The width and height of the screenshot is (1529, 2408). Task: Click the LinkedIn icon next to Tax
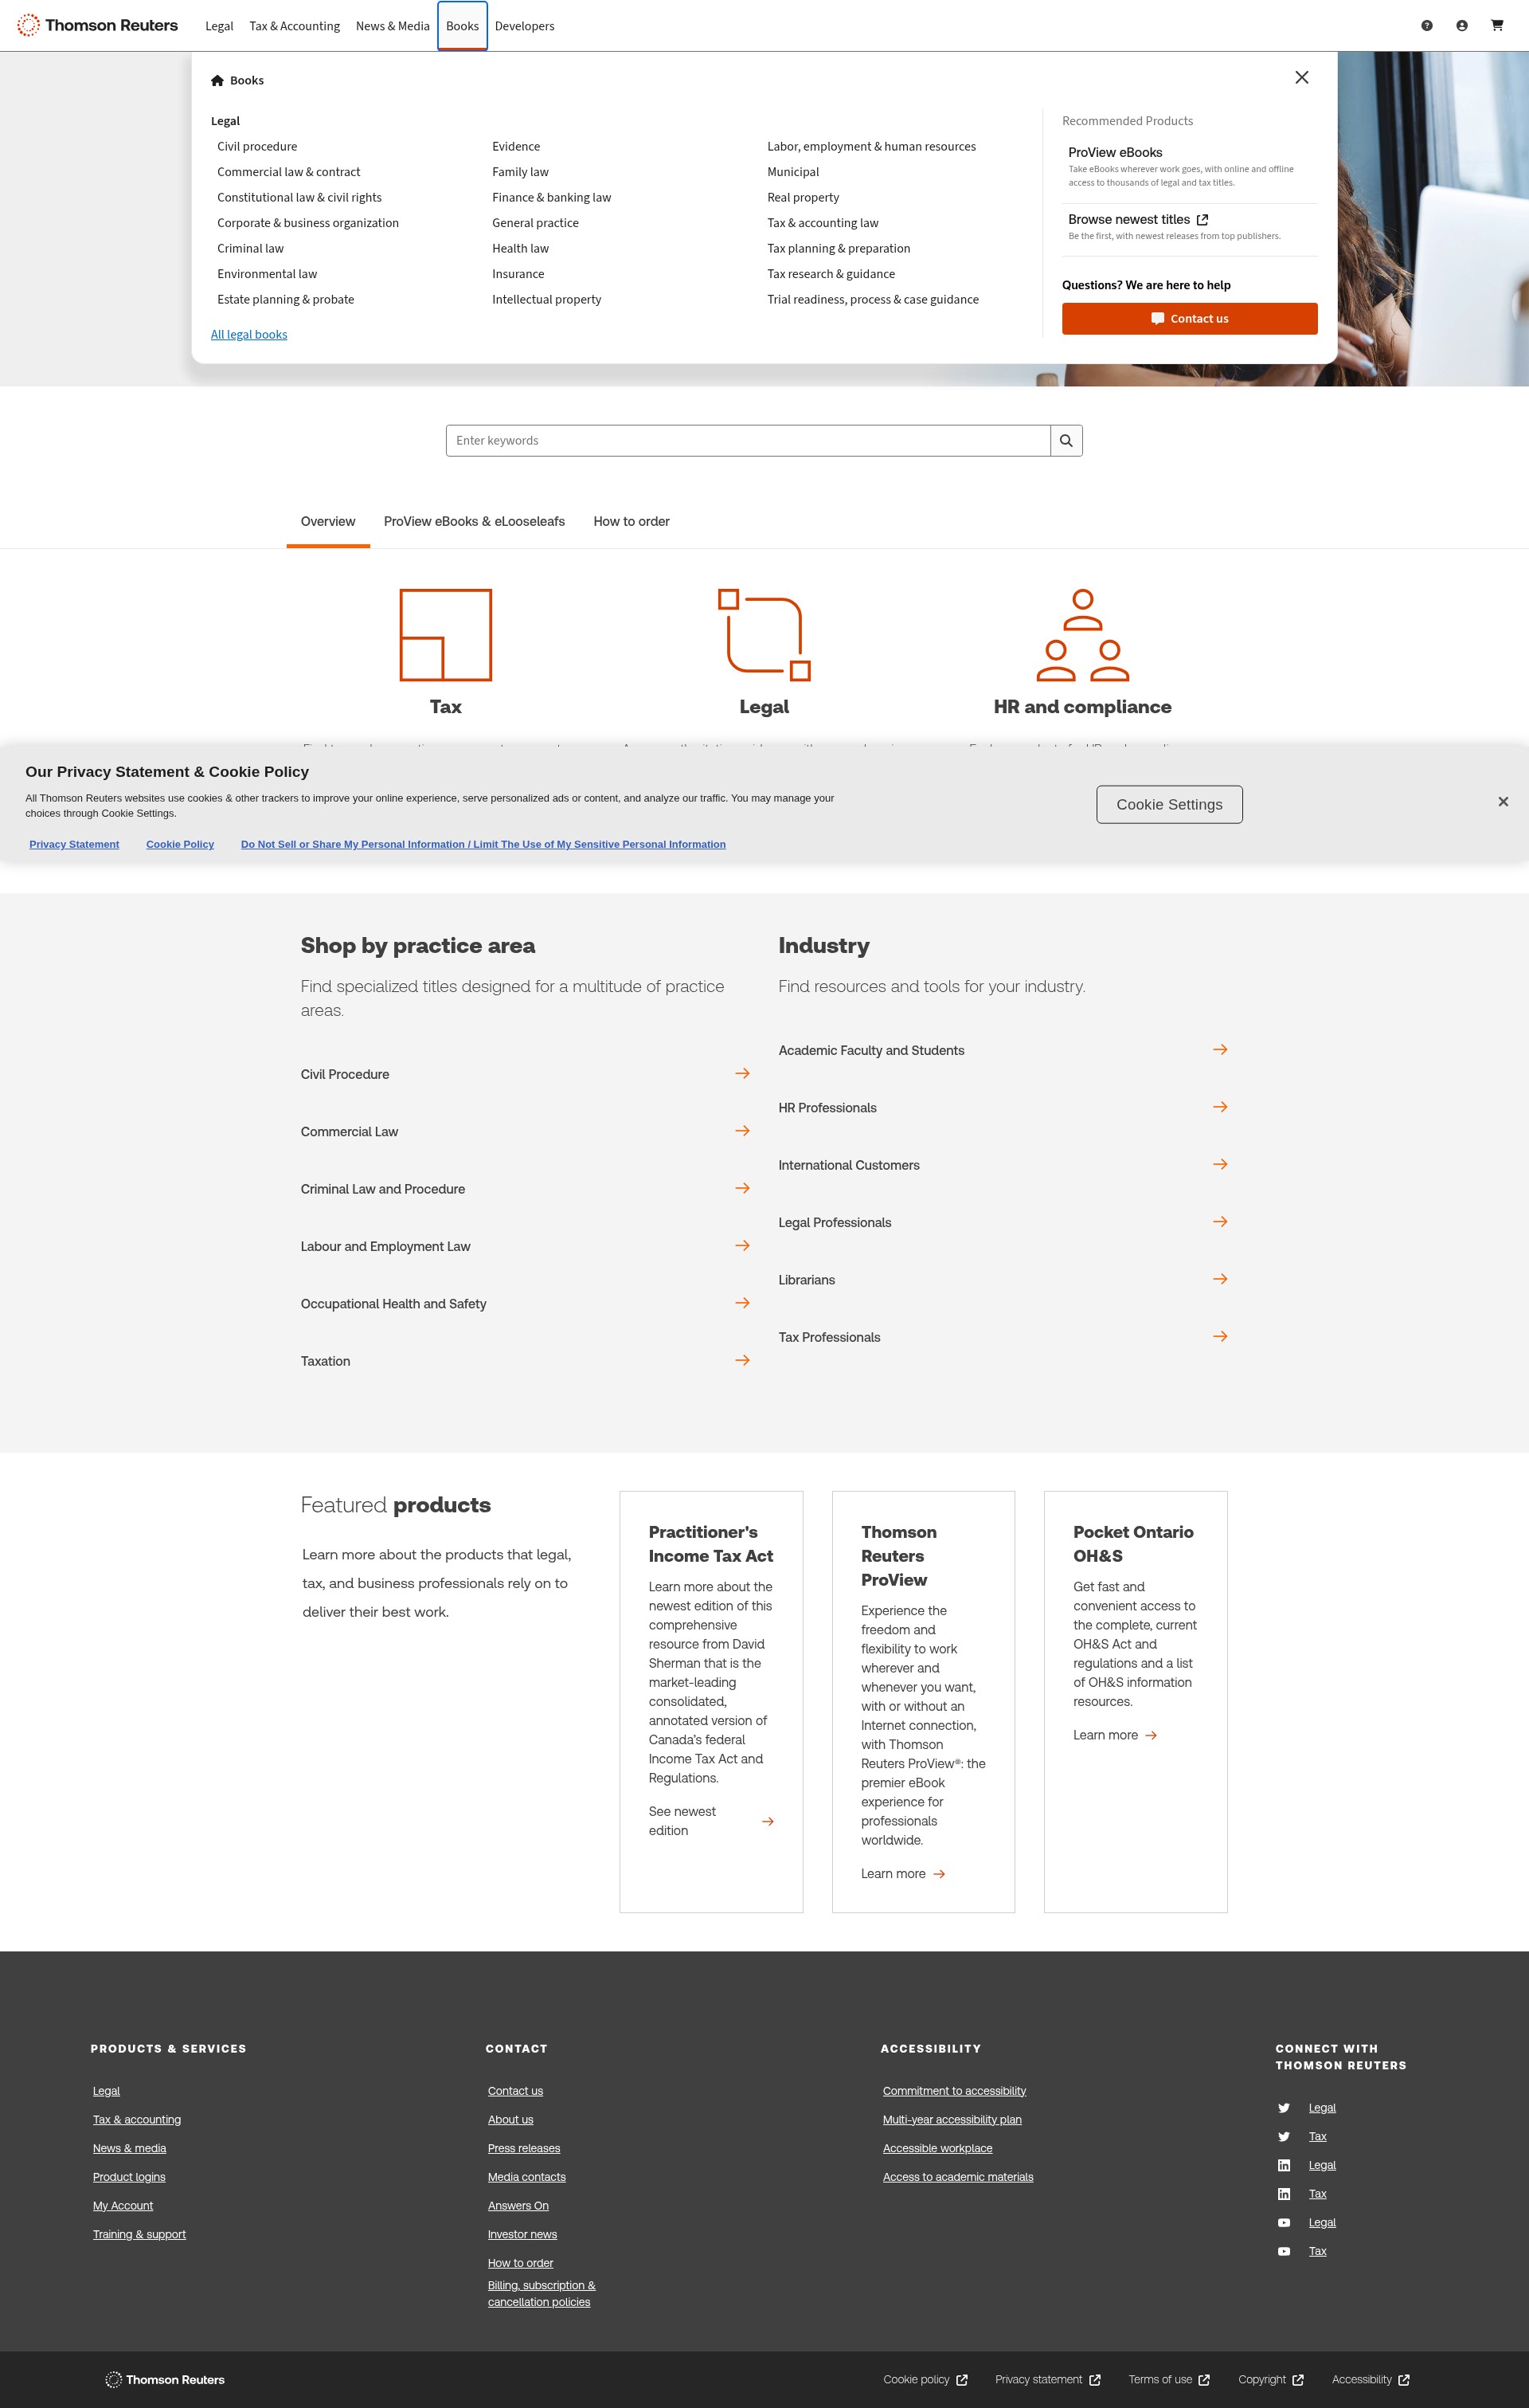[1283, 2194]
